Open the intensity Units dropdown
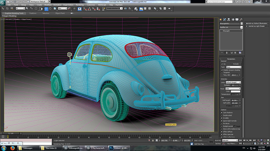The image size is (270, 151). [x=233, y=82]
